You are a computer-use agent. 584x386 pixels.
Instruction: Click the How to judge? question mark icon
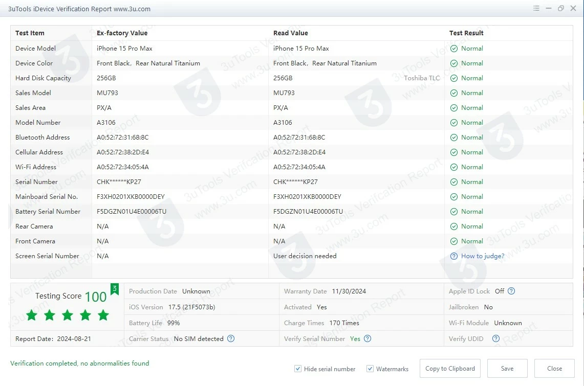(x=453, y=256)
